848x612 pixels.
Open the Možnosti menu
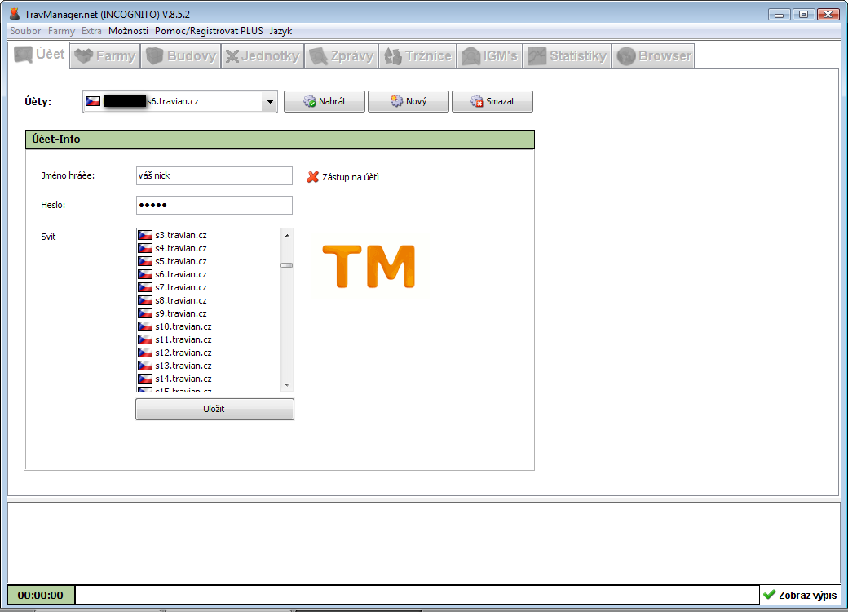(128, 31)
